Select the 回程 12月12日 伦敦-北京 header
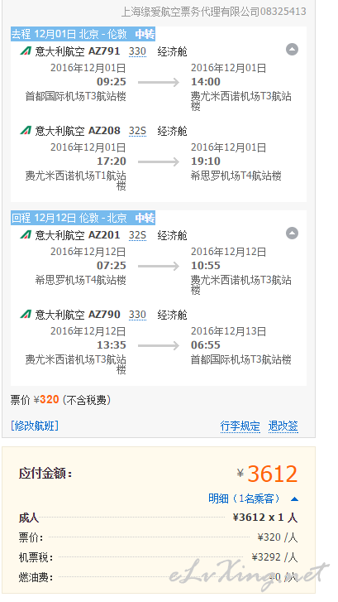Image resolution: width=338 pixels, height=602 pixels. (x=83, y=218)
